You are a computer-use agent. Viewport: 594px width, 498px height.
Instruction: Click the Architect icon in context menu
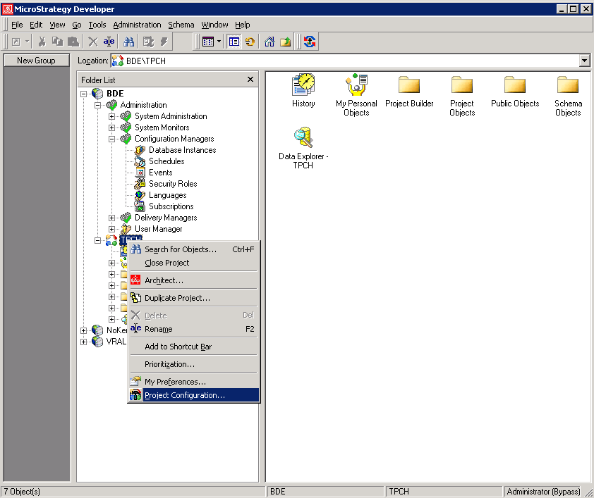coord(135,280)
